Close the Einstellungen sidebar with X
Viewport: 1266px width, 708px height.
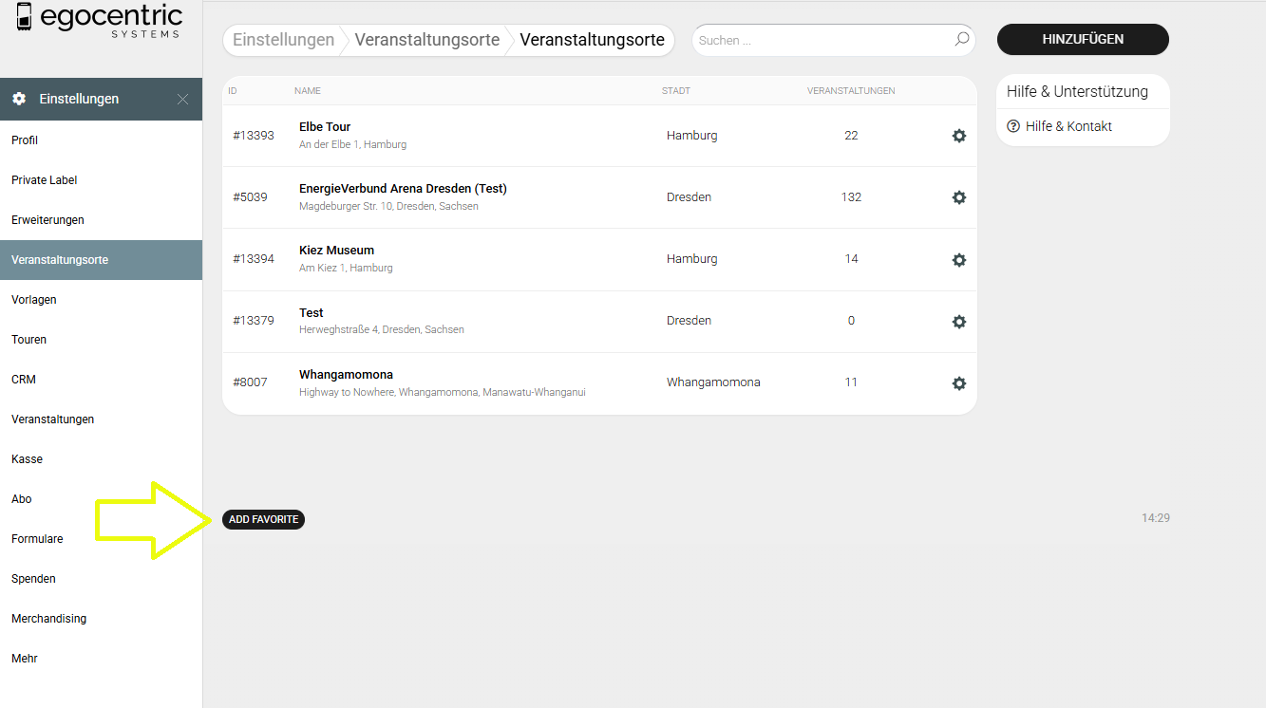(182, 99)
